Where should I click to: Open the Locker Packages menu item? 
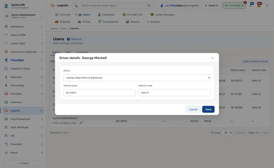(162, 15)
